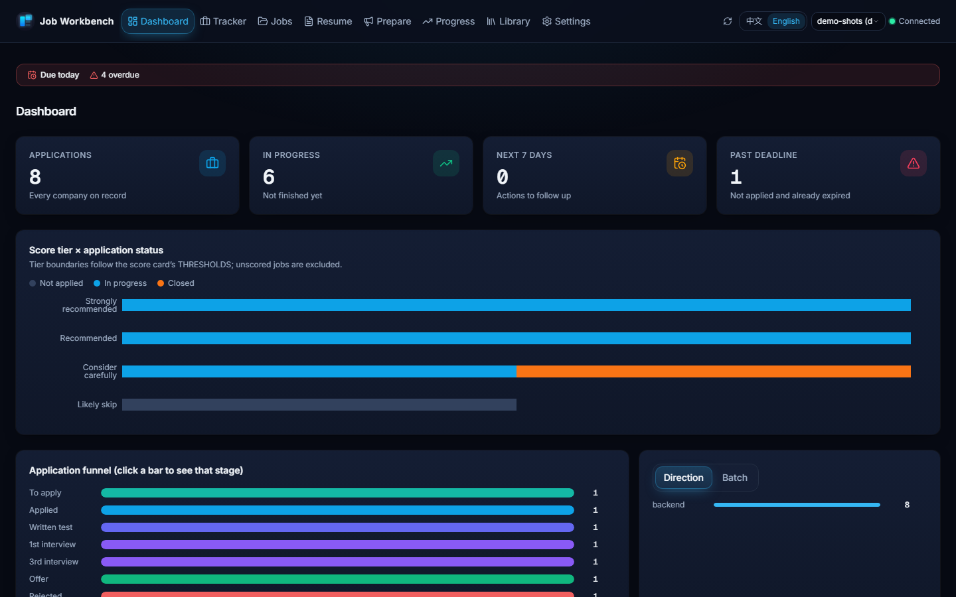Click the 4 overdue alert link
This screenshot has height=597, width=956.
(114, 75)
